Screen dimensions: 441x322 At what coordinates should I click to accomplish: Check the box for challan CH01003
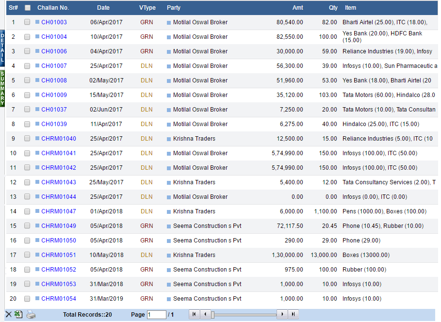coord(27,22)
